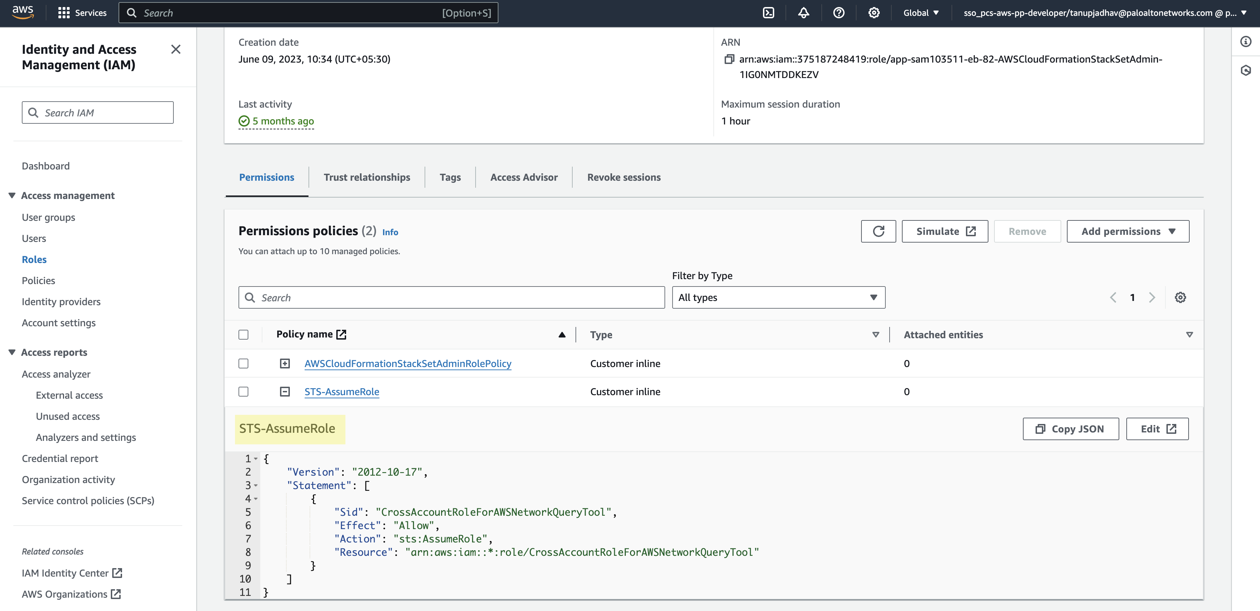
Task: Click the Simulate button
Action: [x=944, y=231]
